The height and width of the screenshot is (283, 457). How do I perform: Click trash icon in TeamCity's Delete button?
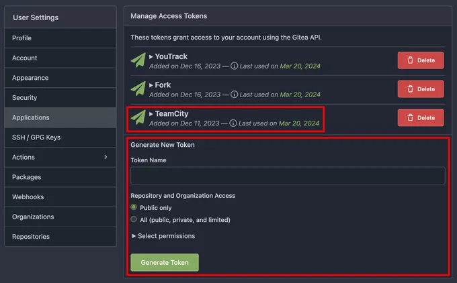(410, 117)
